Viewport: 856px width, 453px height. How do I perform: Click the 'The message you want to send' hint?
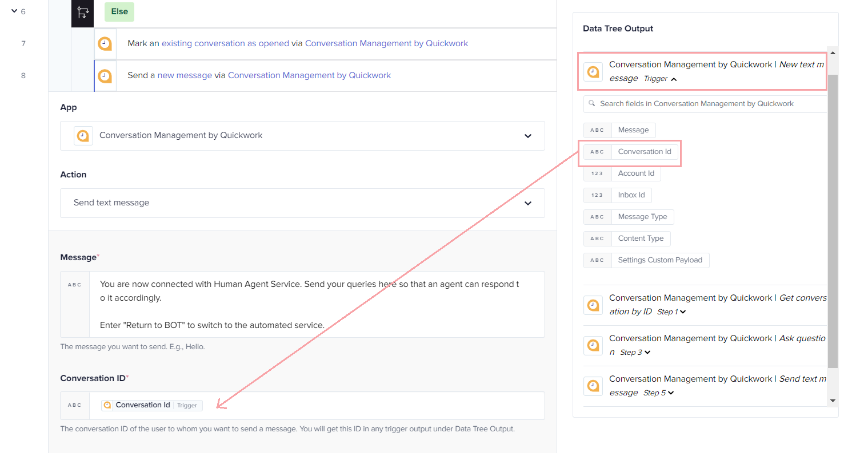132,347
